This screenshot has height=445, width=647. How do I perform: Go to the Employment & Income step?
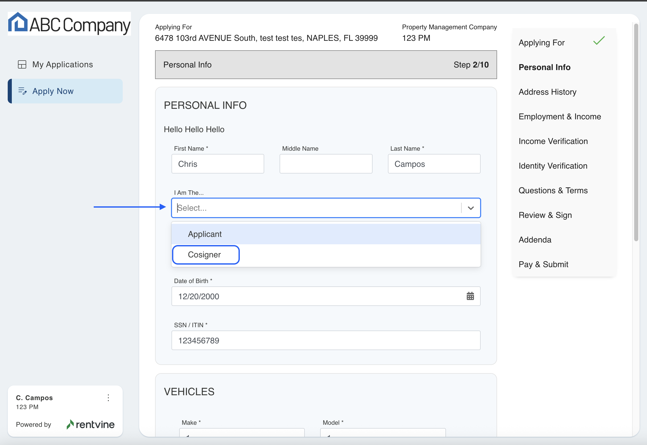pos(559,117)
